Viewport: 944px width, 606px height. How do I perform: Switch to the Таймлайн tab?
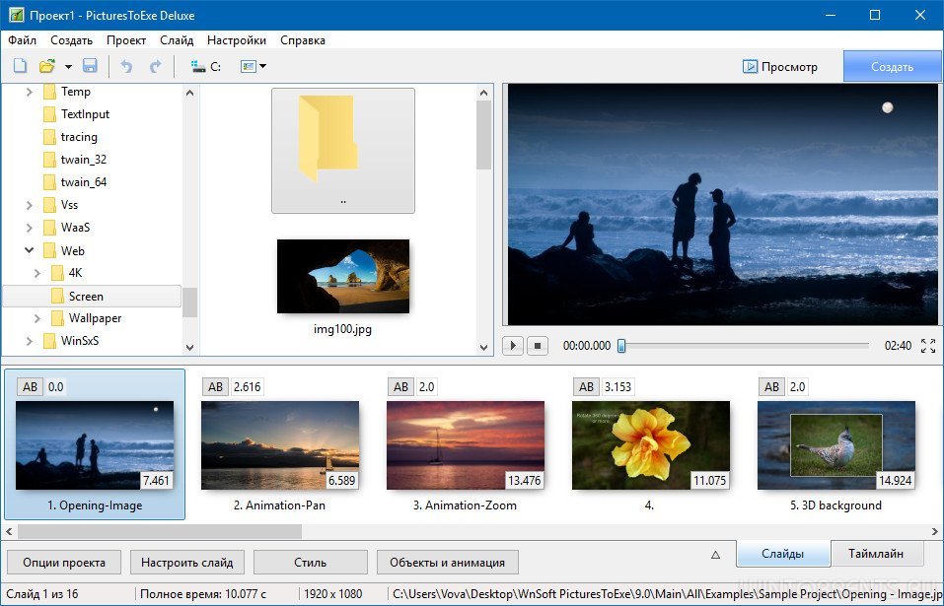[x=877, y=553]
